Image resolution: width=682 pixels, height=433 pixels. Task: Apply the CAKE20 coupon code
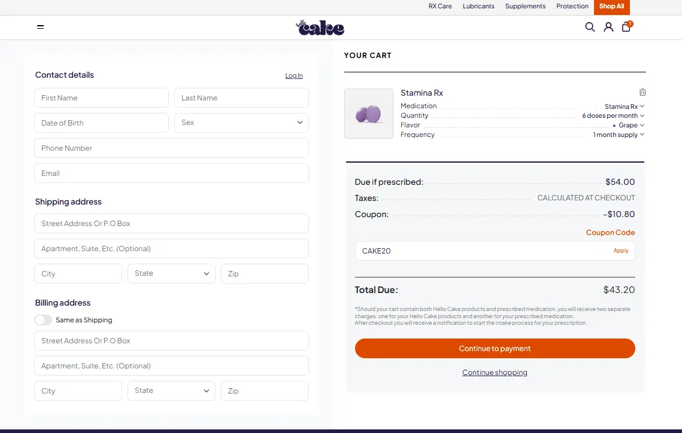(620, 251)
